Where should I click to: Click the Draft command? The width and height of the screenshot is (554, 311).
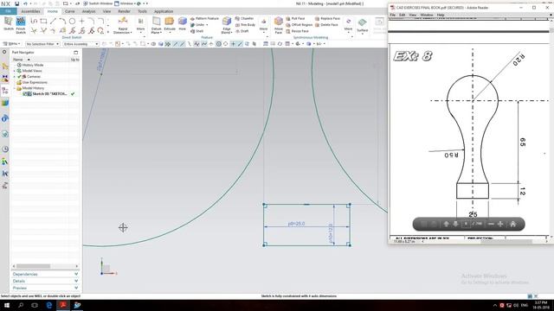[242, 31]
